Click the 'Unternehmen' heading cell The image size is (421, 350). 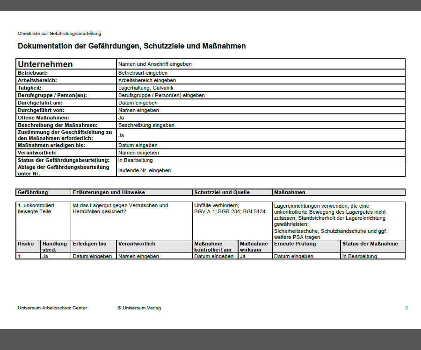pos(66,64)
